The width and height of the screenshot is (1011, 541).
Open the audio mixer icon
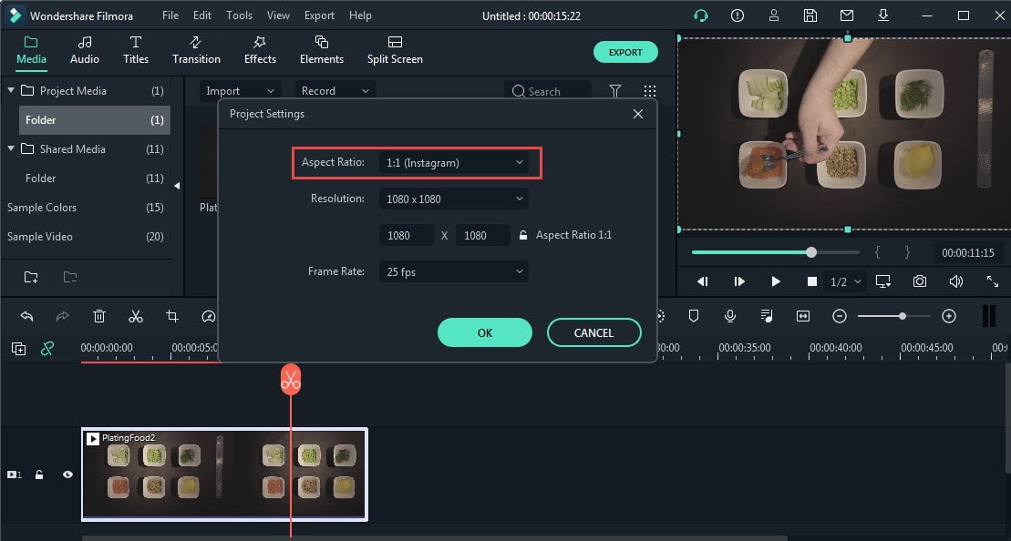pos(767,315)
